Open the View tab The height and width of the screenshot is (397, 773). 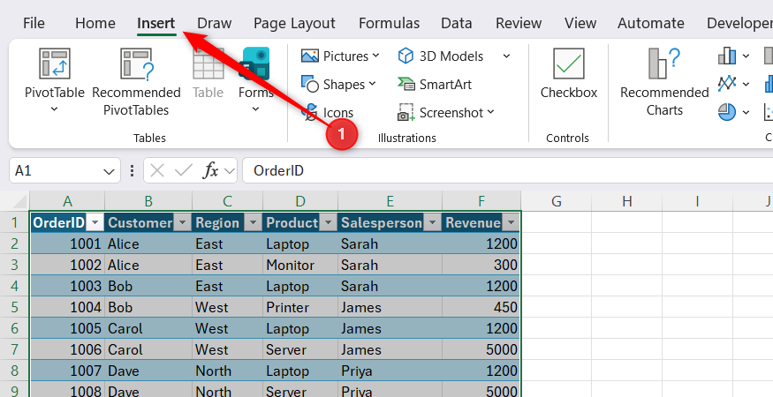coord(580,23)
